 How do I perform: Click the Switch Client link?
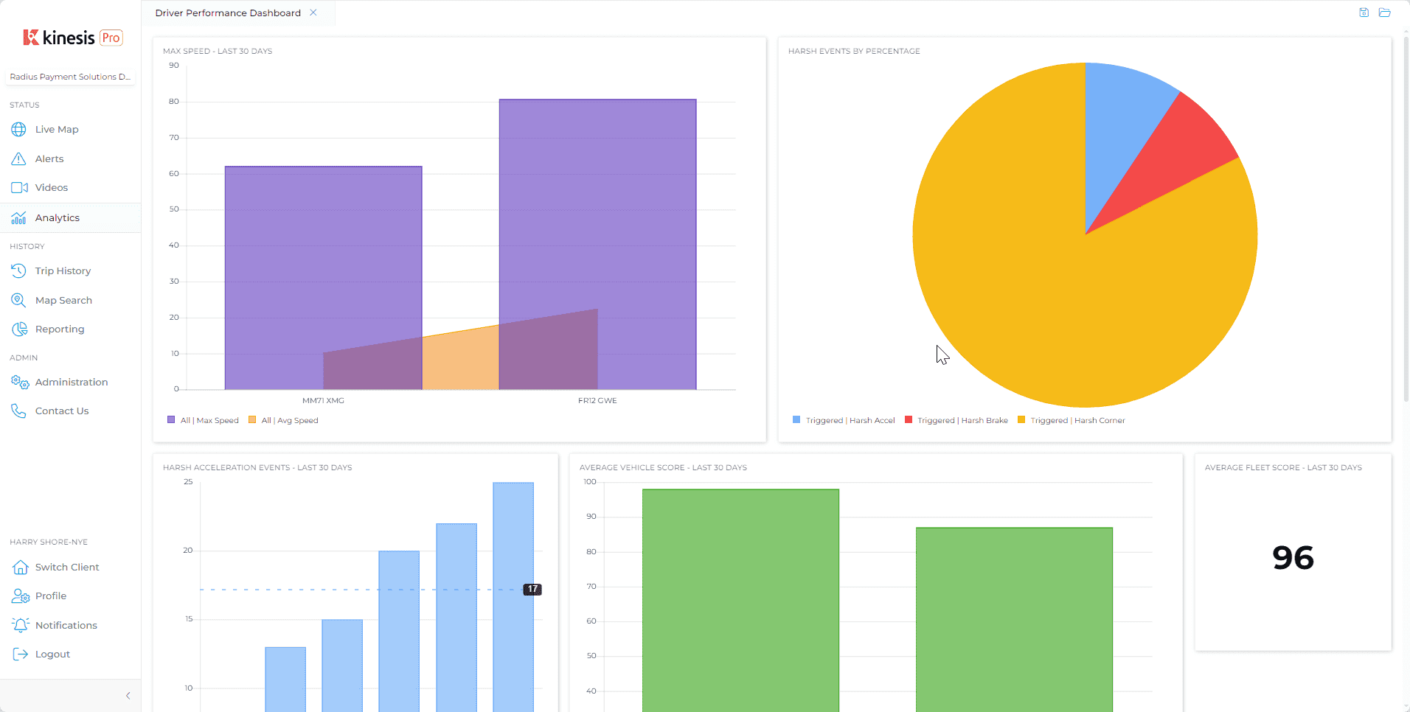click(x=66, y=568)
